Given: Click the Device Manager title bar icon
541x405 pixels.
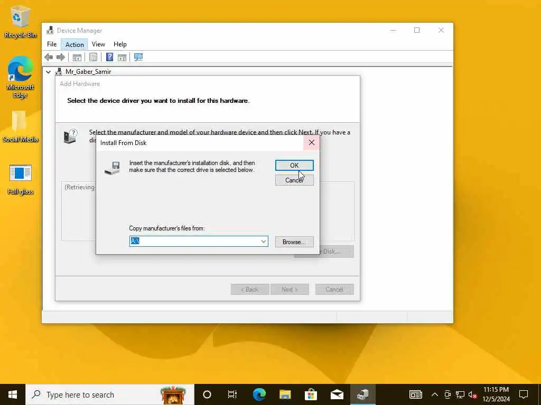Looking at the screenshot, I should point(50,30).
